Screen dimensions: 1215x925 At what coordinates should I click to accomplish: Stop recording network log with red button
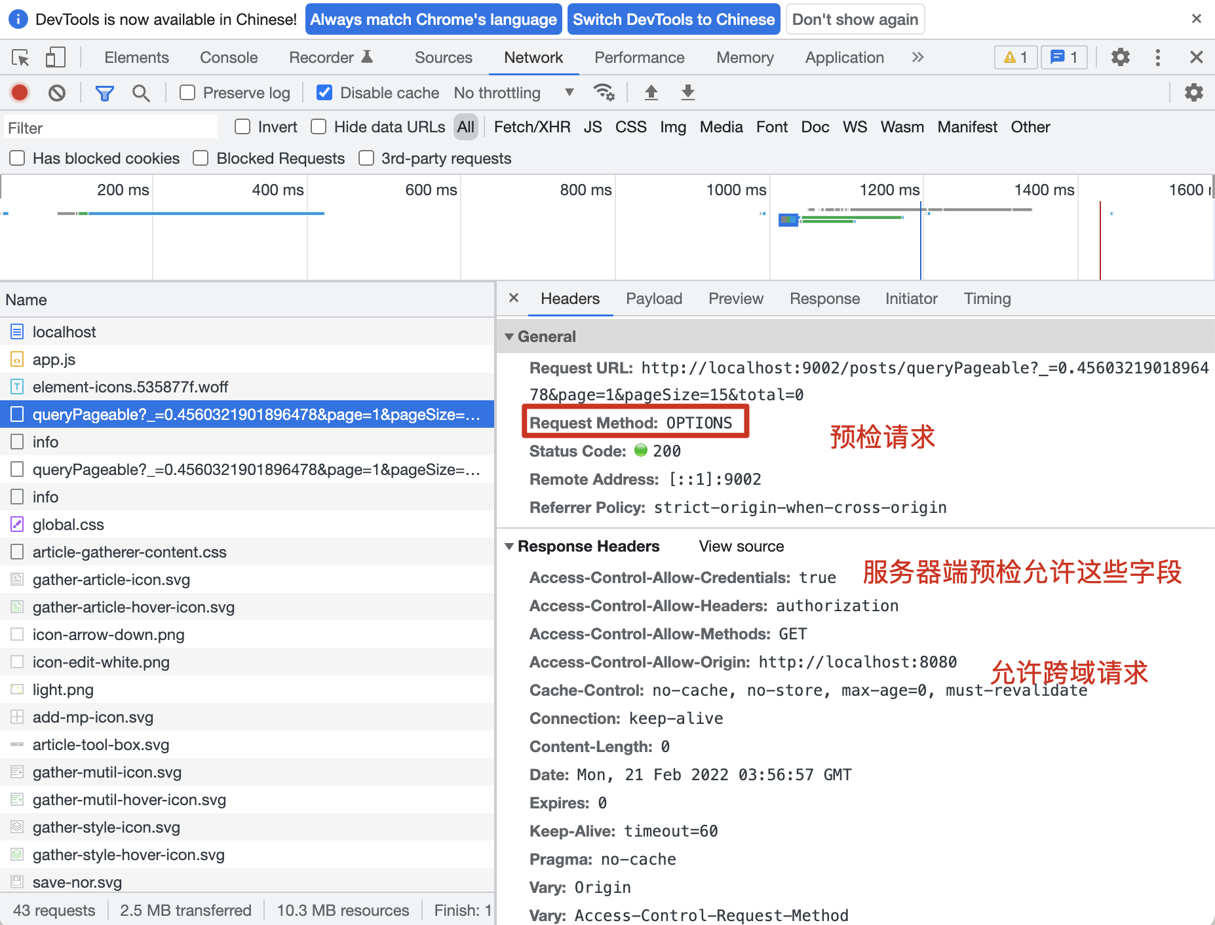pos(20,93)
